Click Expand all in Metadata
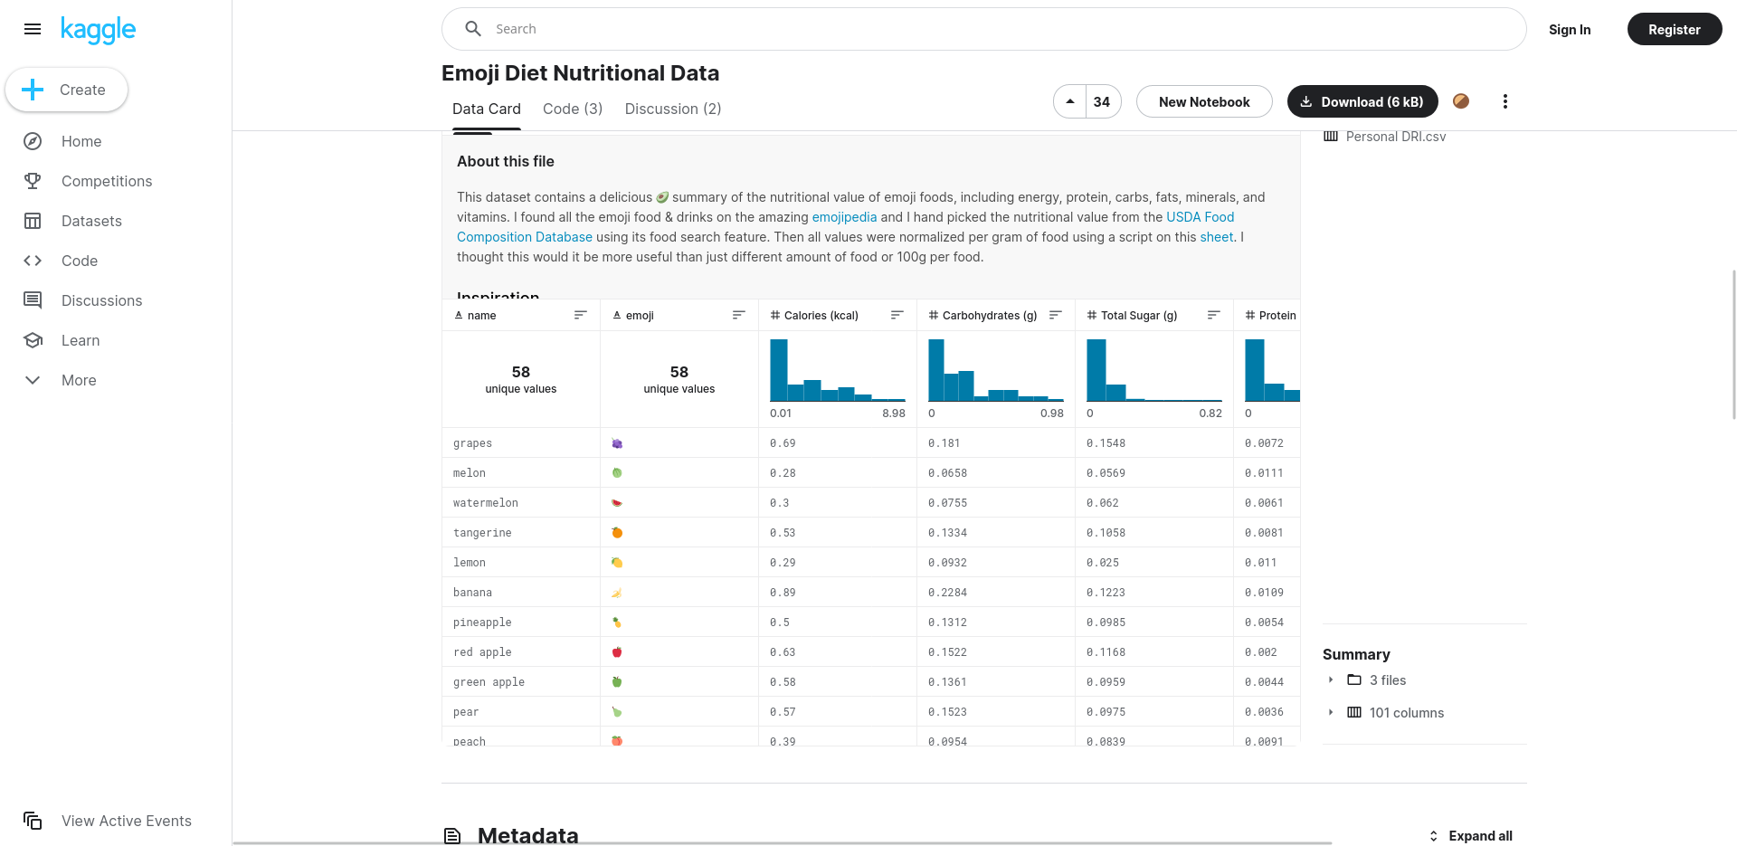This screenshot has width=1737, height=846. 1470,836
